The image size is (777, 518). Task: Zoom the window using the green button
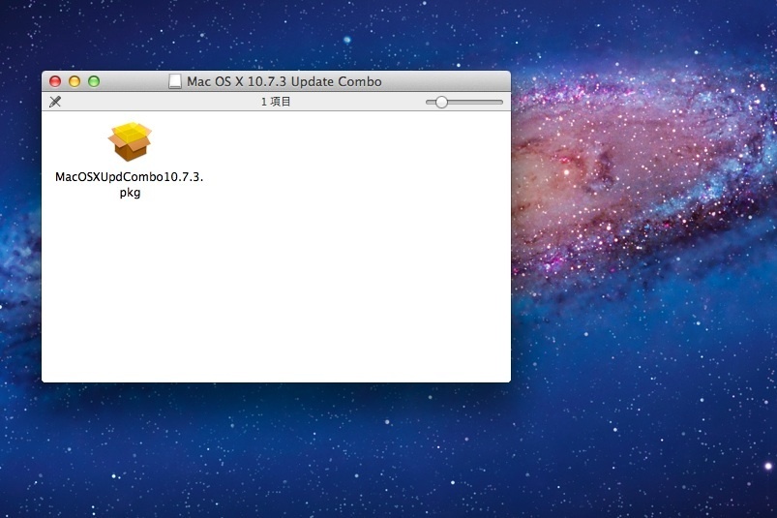point(94,81)
